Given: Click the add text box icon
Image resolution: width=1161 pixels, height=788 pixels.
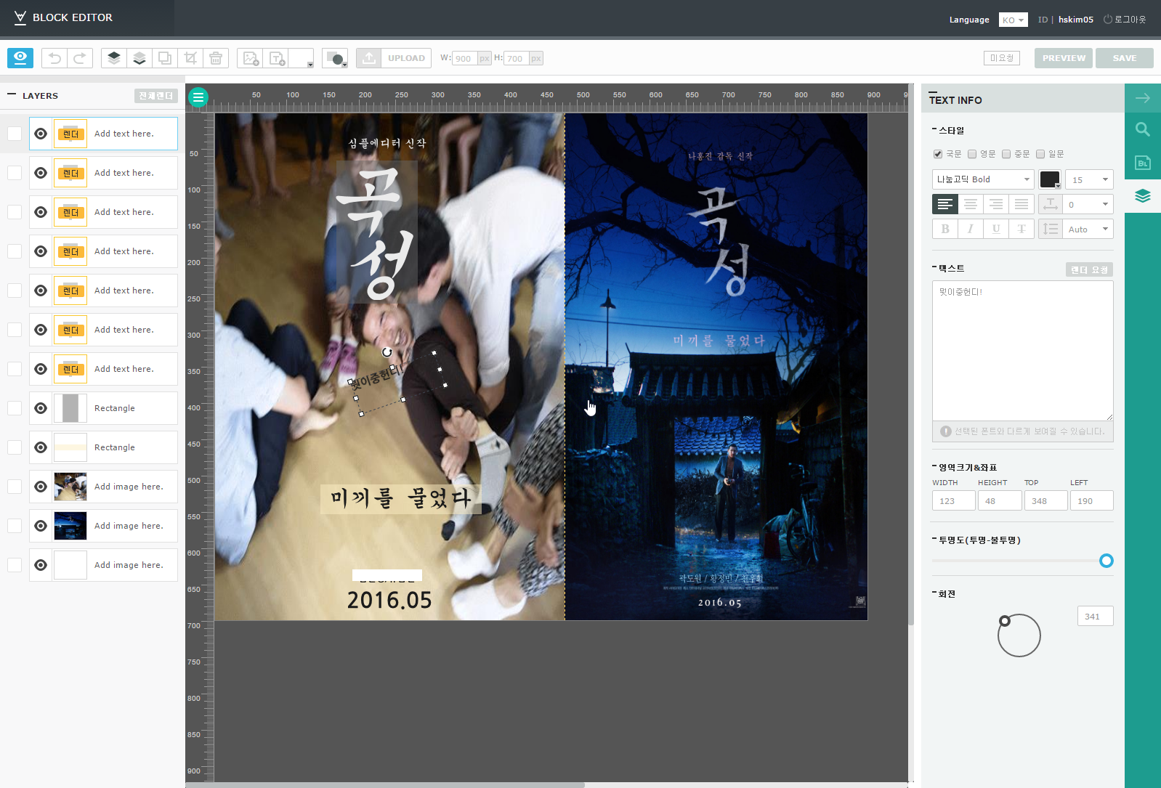Looking at the screenshot, I should pos(277,58).
